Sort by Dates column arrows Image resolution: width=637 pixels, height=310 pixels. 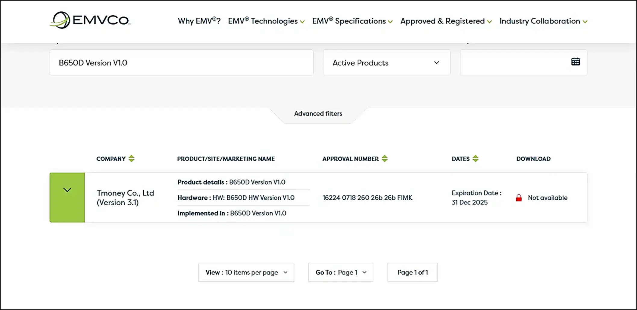coord(475,158)
